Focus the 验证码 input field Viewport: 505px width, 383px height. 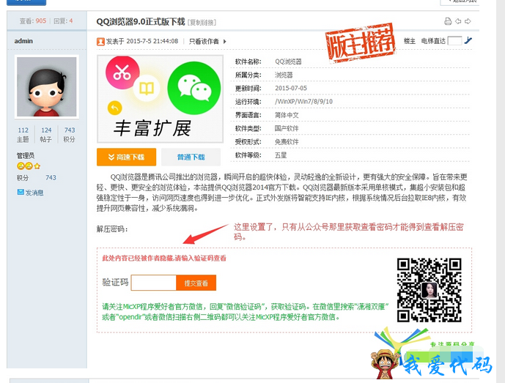click(154, 283)
